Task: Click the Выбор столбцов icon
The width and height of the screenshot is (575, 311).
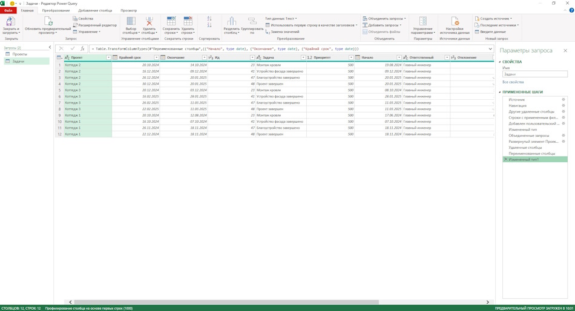Action: [131, 21]
